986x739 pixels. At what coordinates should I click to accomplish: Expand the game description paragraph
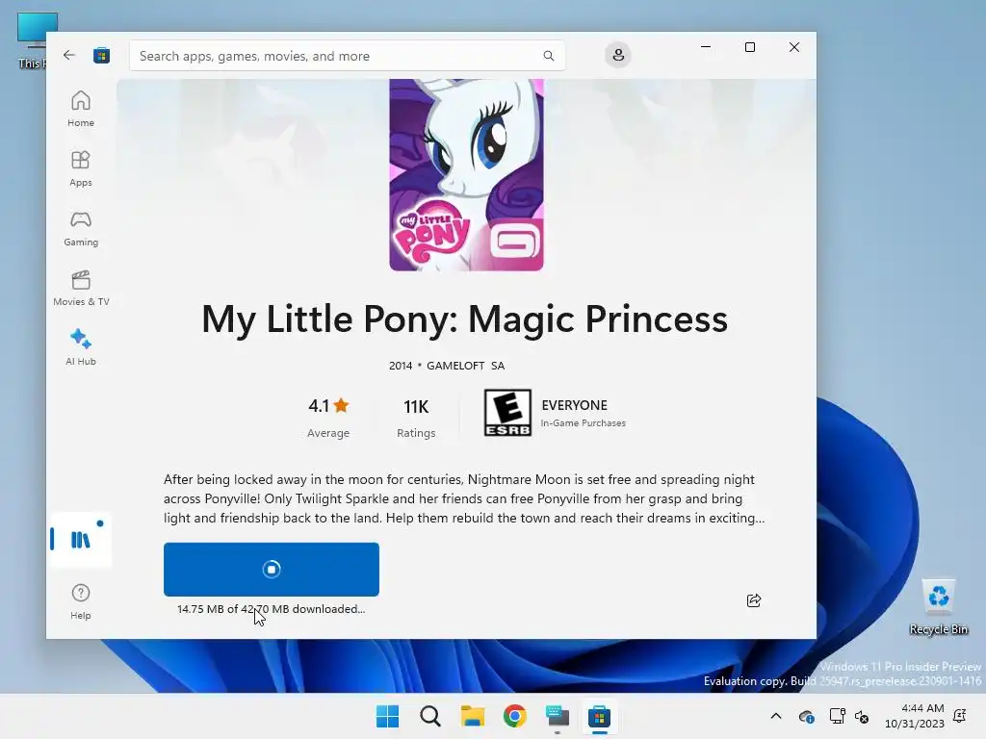click(464, 499)
